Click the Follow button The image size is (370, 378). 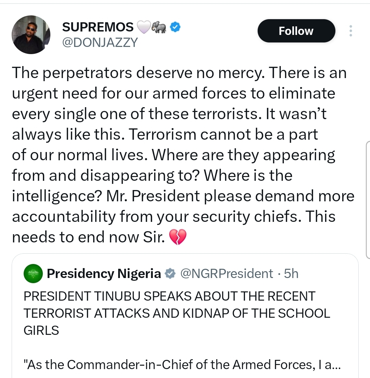pyautogui.click(x=296, y=30)
